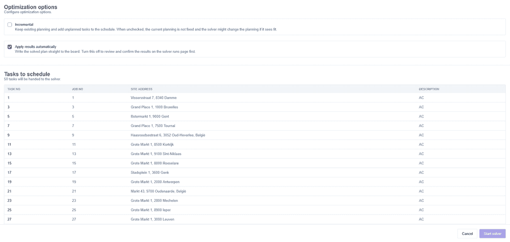Viewport: 510px width, 242px height.
Task: Select address Vissersstraat 7, 8340 Damme
Action: pos(154,98)
